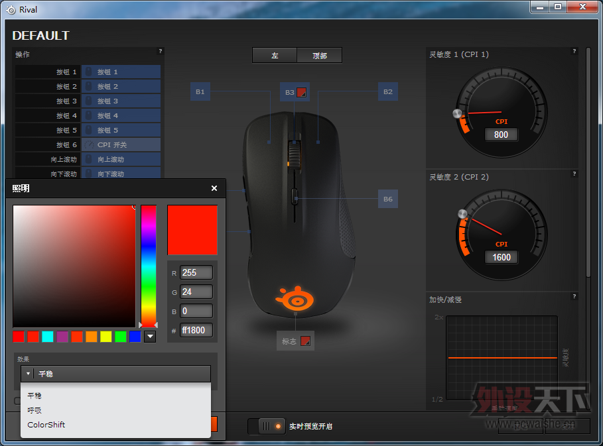Screen dimensions: 603x446
Task: Click the 标志 logo color swatch
Action: tap(305, 341)
